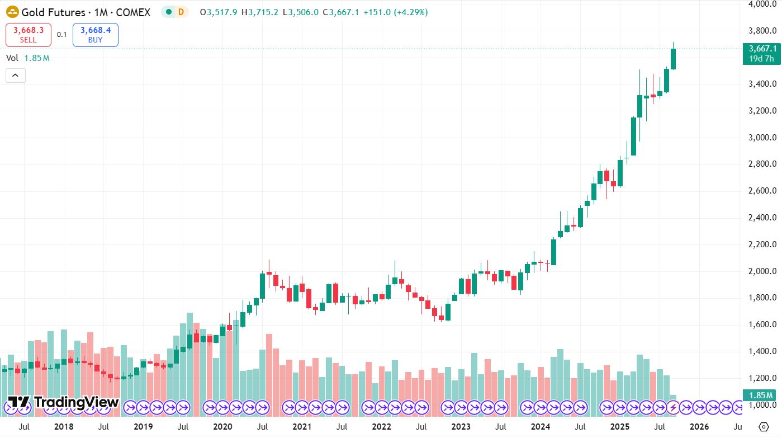This screenshot has width=782, height=438.
Task: Collapse the indicator legend with the chevron
Action: point(15,76)
